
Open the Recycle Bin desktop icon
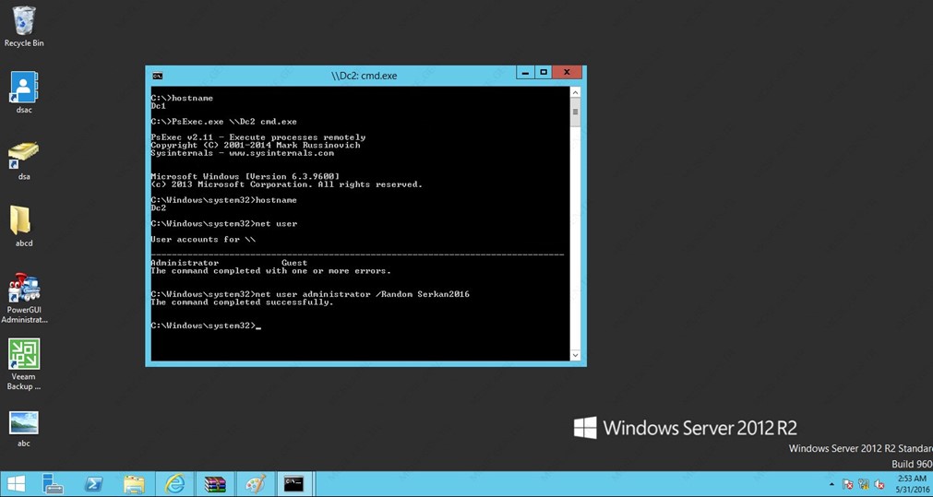click(24, 26)
